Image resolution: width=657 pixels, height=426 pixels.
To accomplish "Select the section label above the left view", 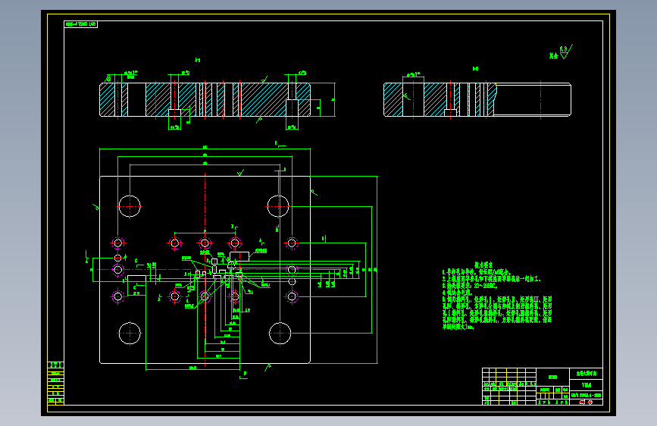I will tap(197, 61).
